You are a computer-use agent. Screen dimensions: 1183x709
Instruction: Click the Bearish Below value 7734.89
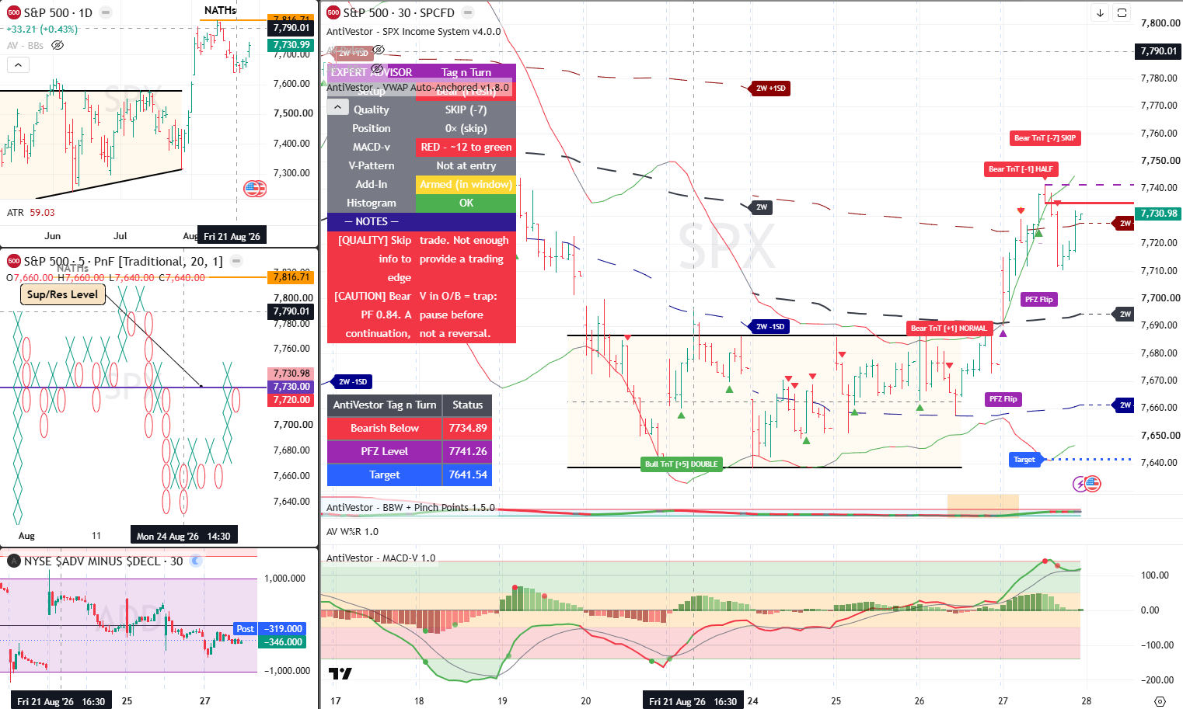[467, 428]
